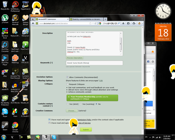Click Description box scroll down arrow

[x=121, y=51]
